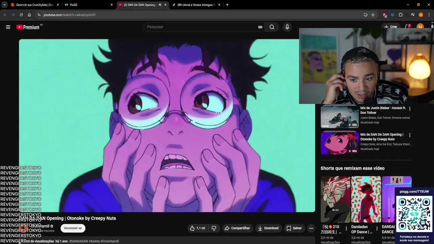Save video using Salvar button
The width and height of the screenshot is (434, 244).
294,228
